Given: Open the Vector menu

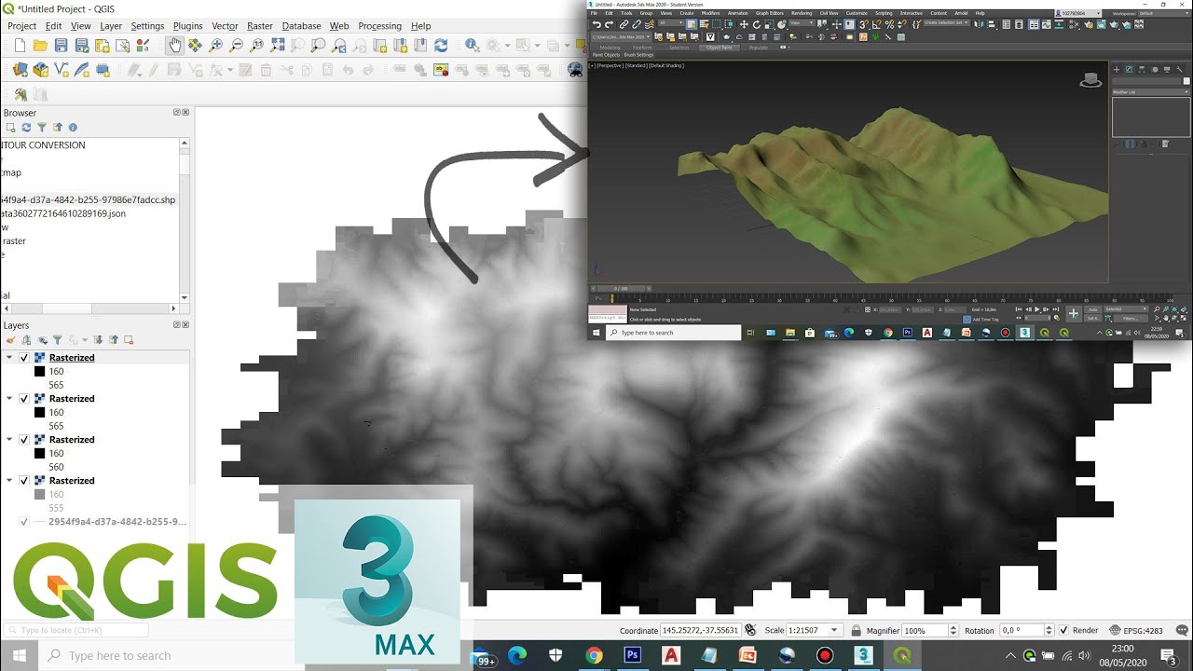Looking at the screenshot, I should click(225, 26).
